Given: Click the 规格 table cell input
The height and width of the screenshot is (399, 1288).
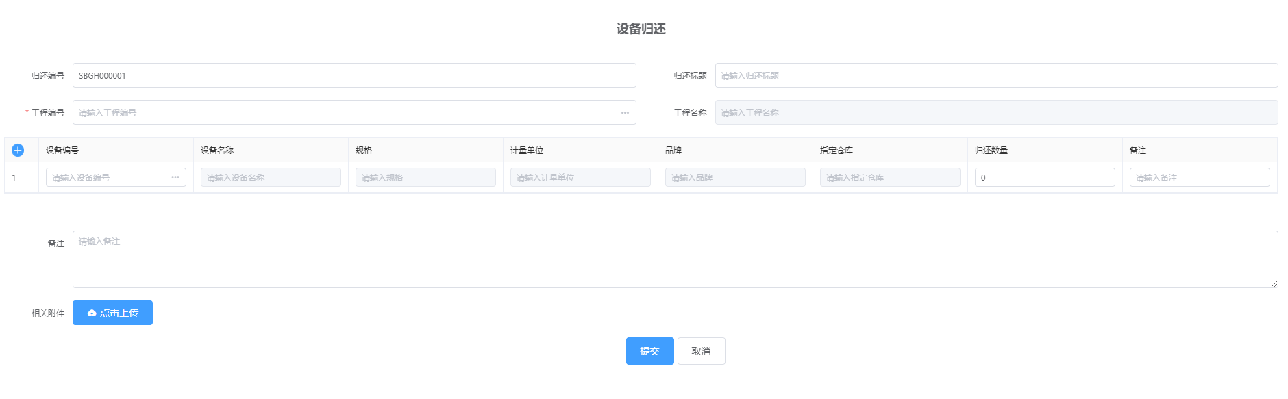Looking at the screenshot, I should (x=425, y=177).
